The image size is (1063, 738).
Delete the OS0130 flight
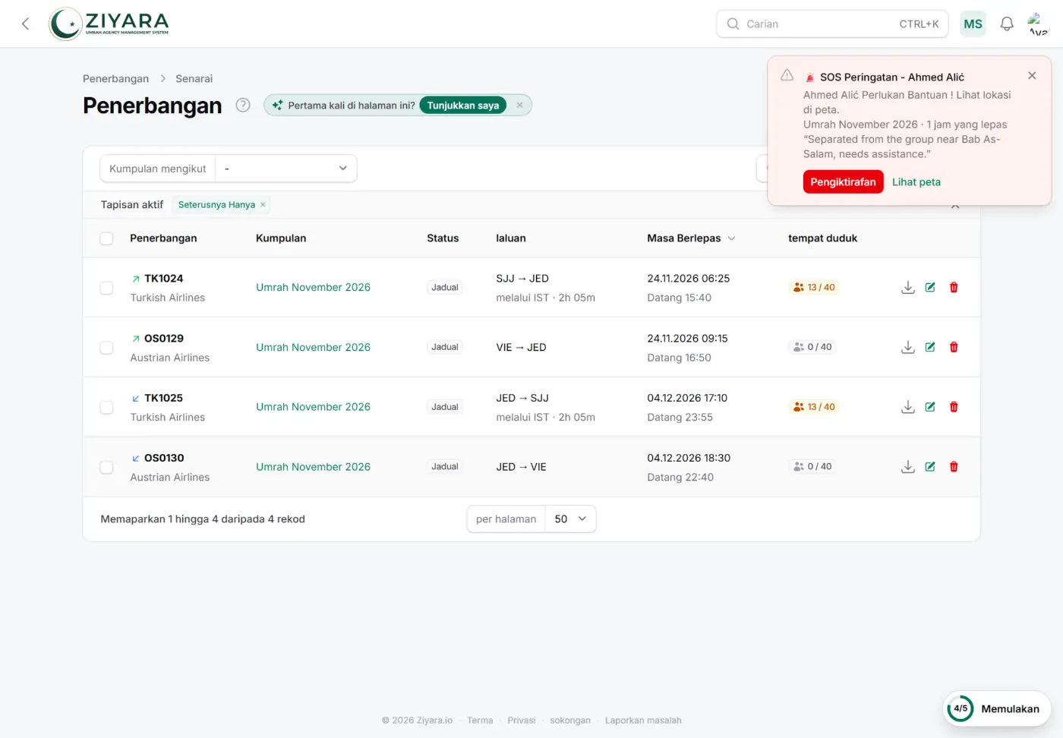(954, 467)
